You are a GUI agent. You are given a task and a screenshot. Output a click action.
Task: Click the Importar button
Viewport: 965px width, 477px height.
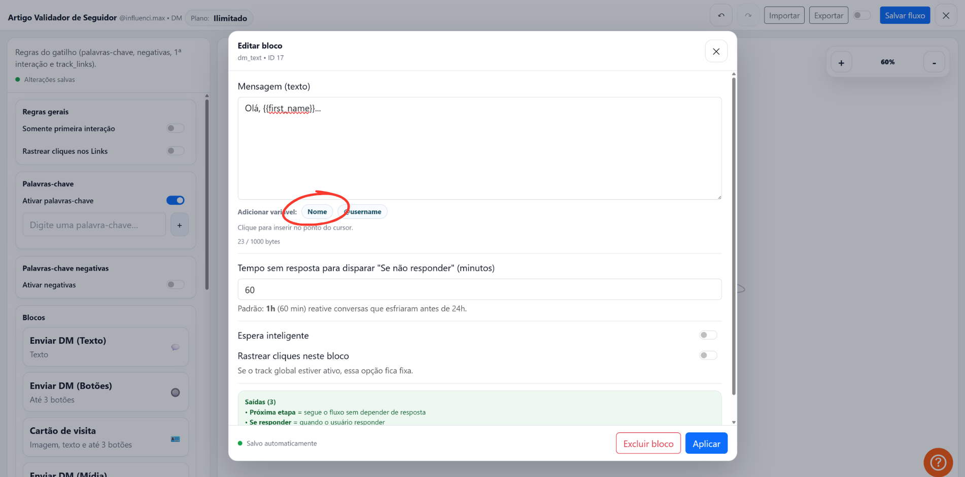point(784,15)
